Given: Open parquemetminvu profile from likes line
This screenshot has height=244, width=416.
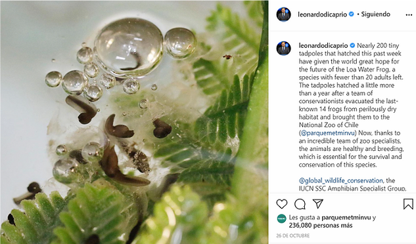Looking at the screenshot, I should point(346,218).
